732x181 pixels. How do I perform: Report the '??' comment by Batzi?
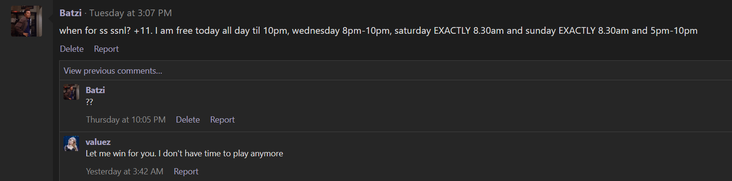[x=222, y=120]
